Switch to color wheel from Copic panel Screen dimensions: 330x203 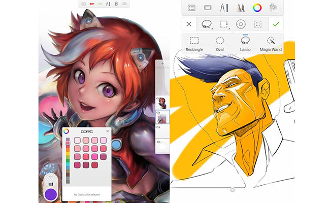[66, 131]
